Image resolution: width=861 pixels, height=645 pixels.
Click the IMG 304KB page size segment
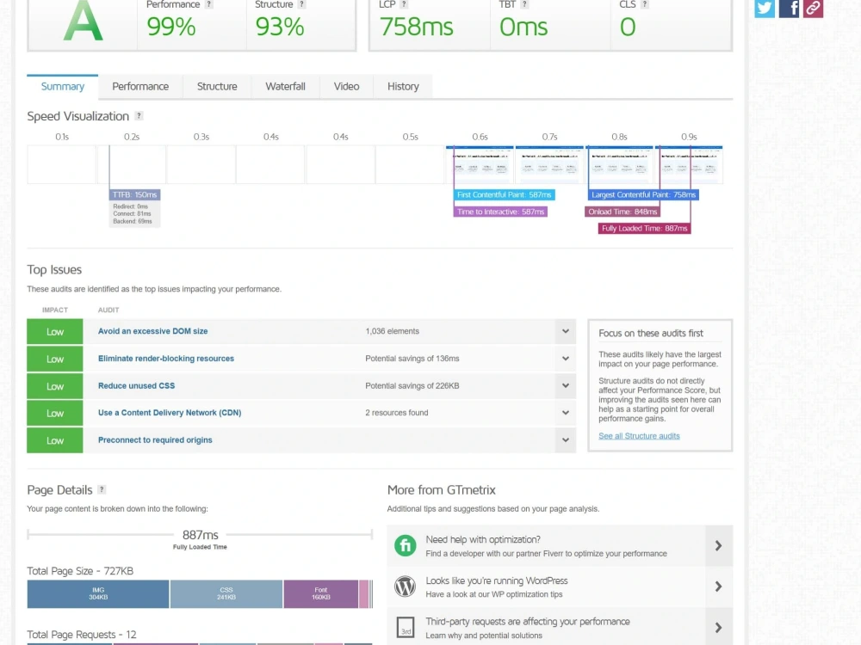tap(98, 594)
